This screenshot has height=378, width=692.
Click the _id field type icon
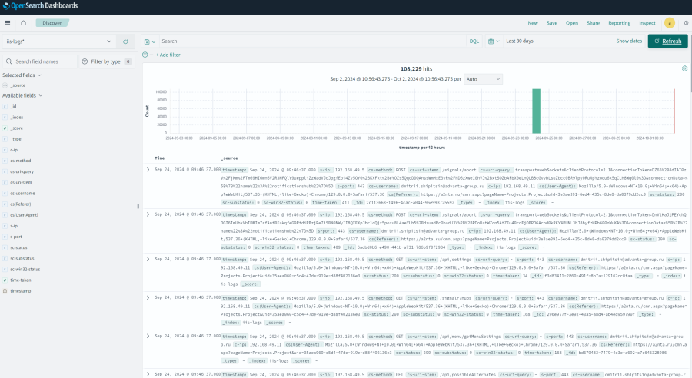[5, 106]
